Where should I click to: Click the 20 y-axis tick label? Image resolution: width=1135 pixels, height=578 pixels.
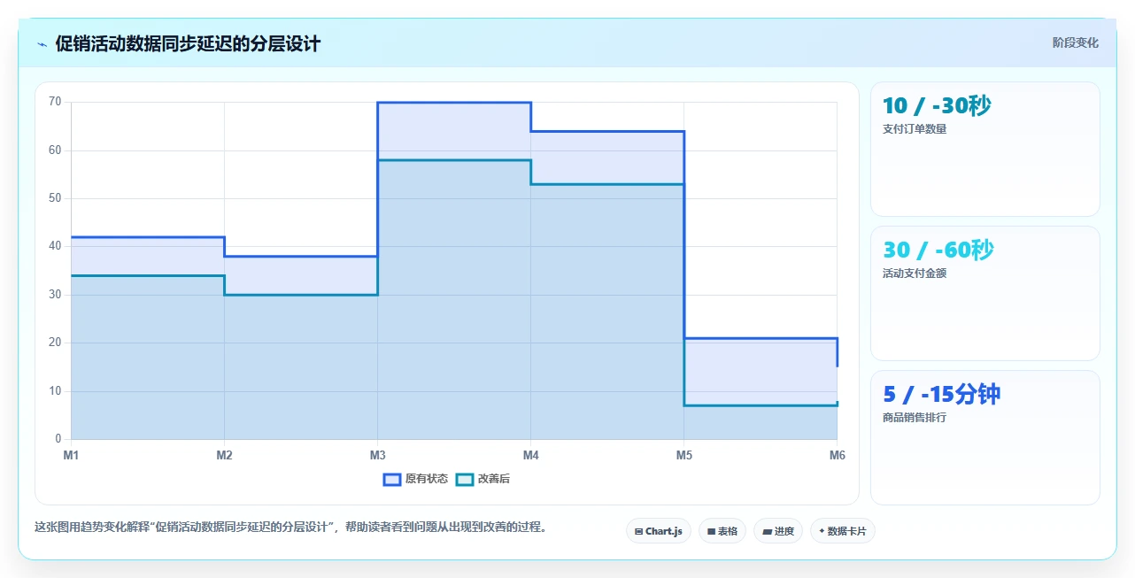[x=55, y=343]
